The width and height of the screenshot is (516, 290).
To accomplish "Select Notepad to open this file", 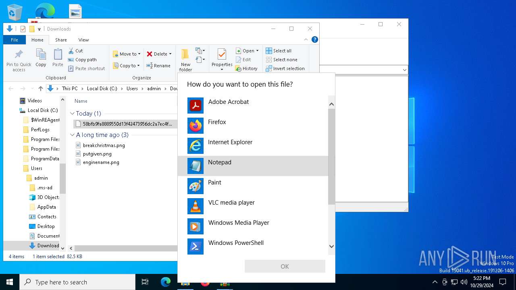I will pos(253,166).
